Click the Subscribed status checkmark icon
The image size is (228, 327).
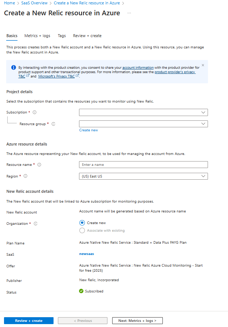click(82, 291)
